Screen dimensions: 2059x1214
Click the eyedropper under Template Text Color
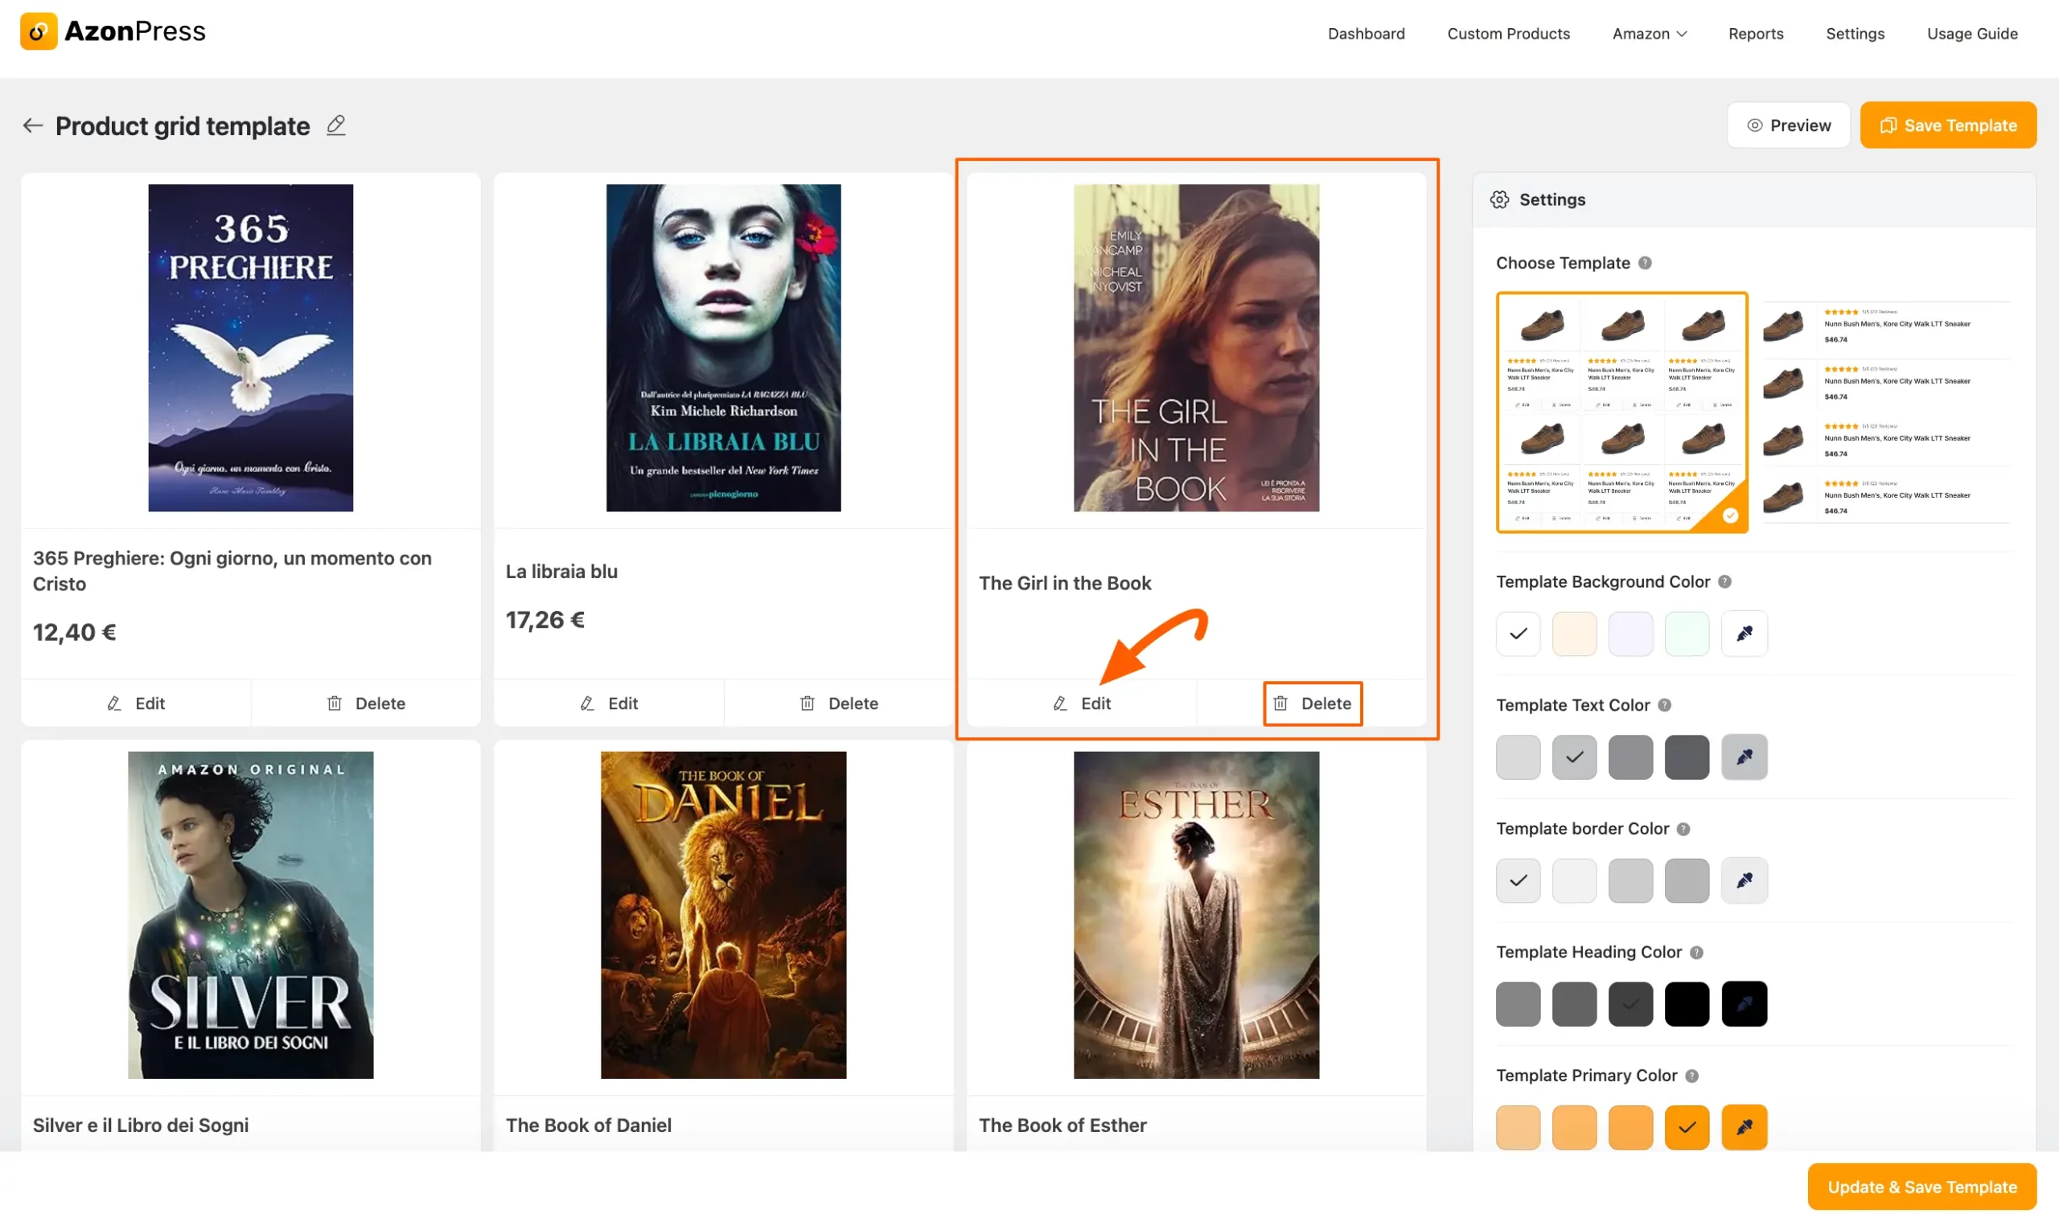click(1744, 757)
